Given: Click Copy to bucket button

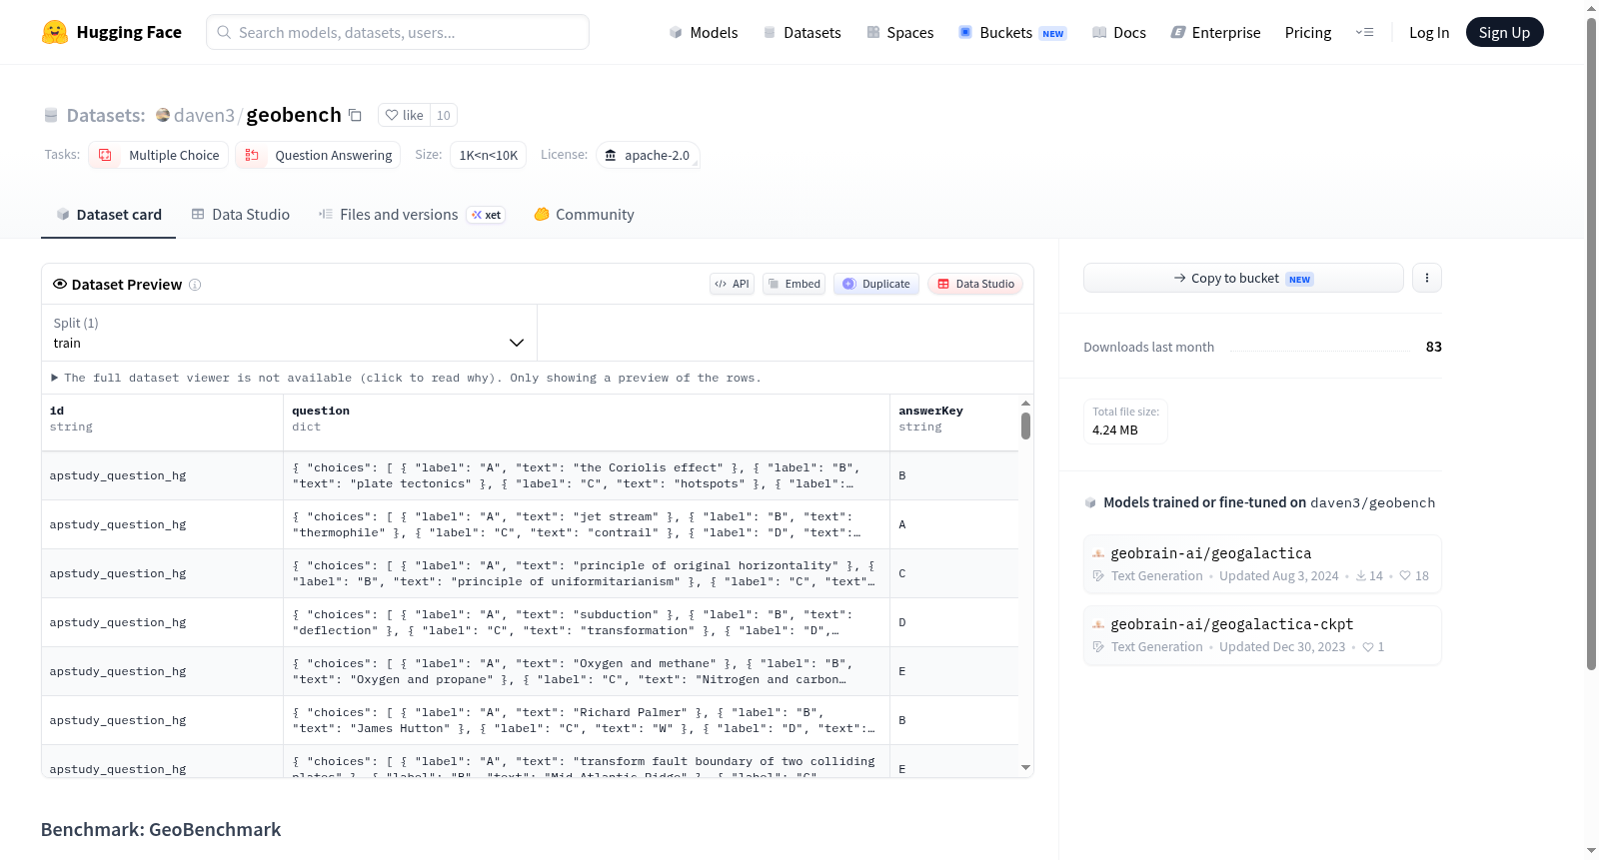Looking at the screenshot, I should click(1243, 278).
